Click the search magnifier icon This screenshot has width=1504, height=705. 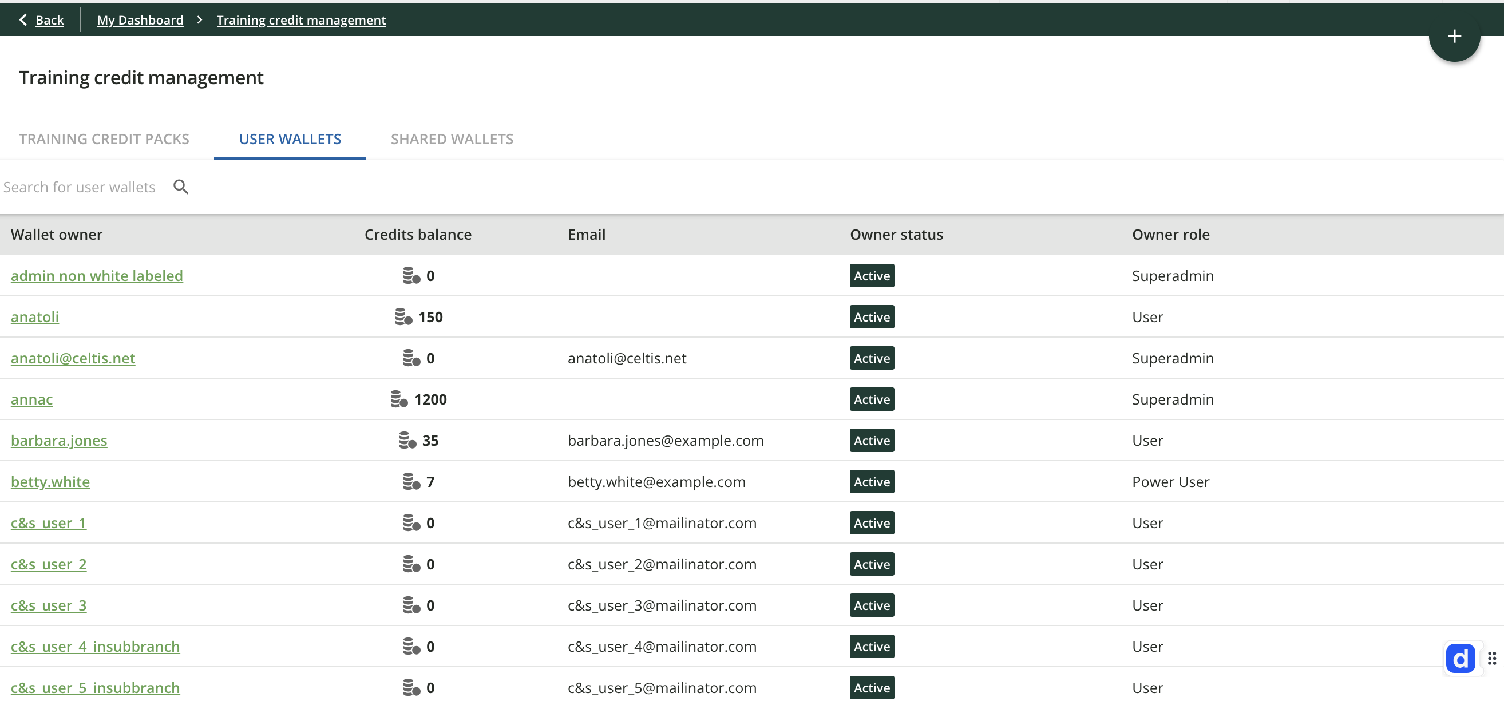coord(181,187)
